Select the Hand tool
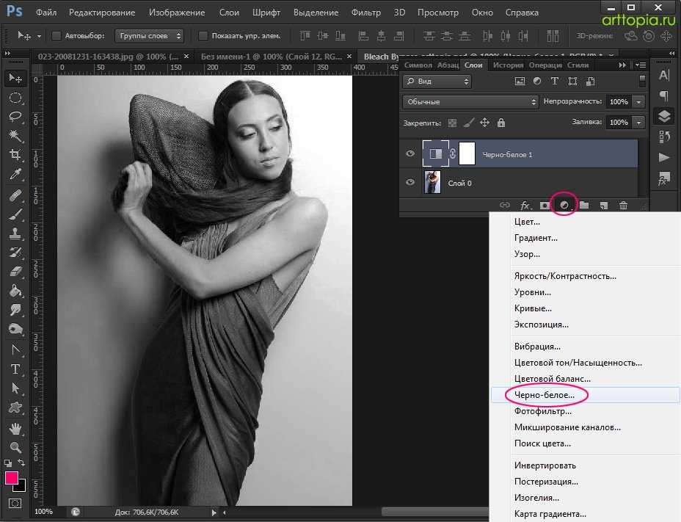This screenshot has height=522, width=681. tap(15, 429)
